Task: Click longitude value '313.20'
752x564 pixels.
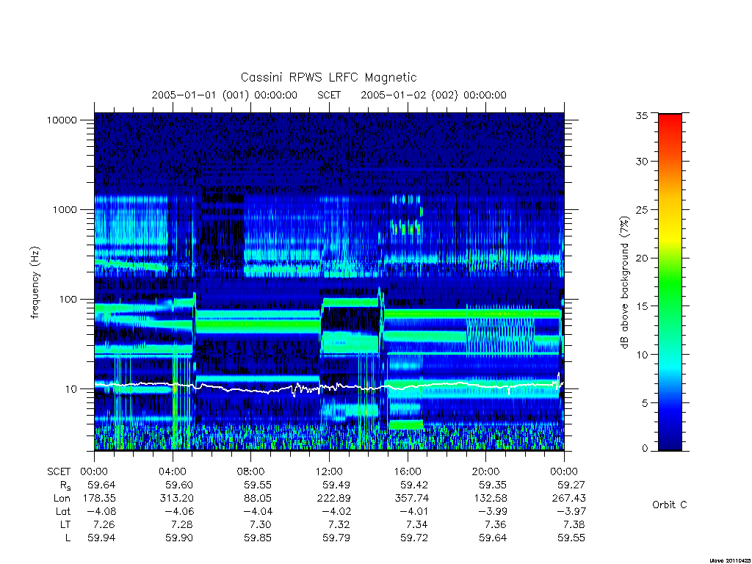Action: click(176, 499)
